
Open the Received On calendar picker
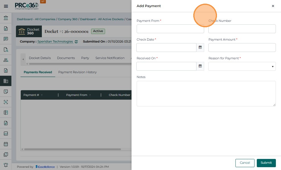200,66
